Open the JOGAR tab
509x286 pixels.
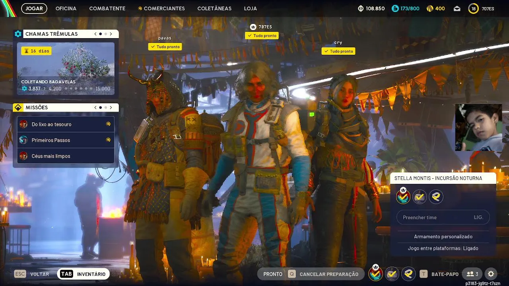coord(34,8)
